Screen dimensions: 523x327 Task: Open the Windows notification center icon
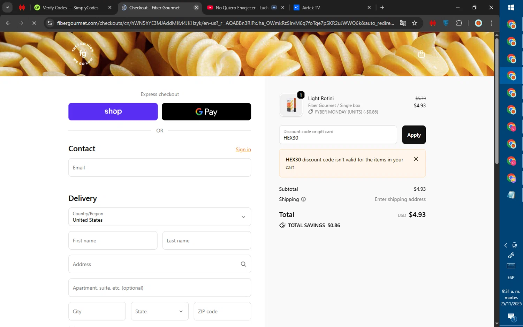point(511,317)
